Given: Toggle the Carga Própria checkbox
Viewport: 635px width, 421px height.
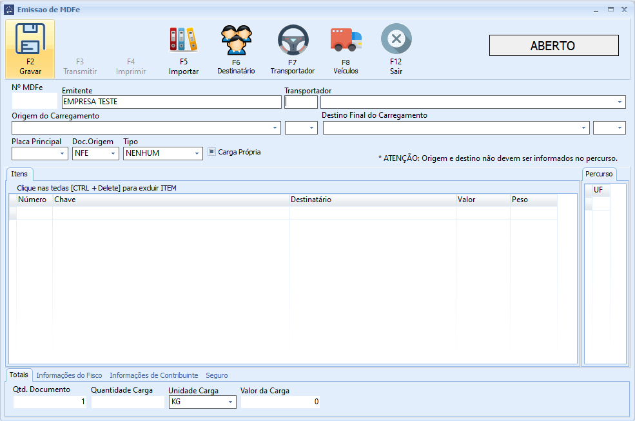Looking at the screenshot, I should (211, 152).
